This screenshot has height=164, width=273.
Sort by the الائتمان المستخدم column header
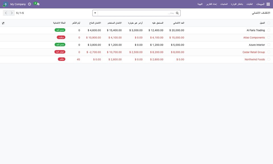coord(115,23)
